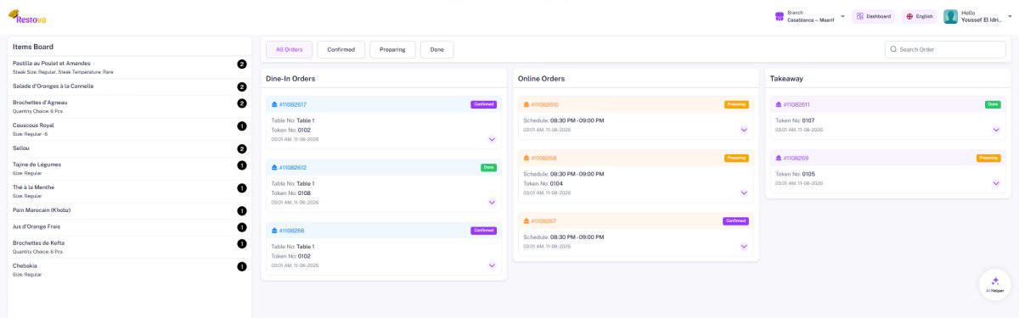Screen dimensions: 1019x318
Task: Click the bell icon of order #11082612
Action: [274, 167]
